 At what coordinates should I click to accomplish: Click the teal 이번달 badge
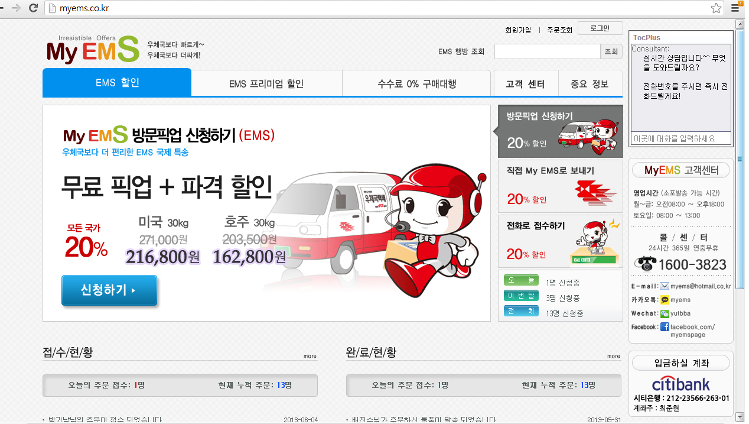(521, 296)
